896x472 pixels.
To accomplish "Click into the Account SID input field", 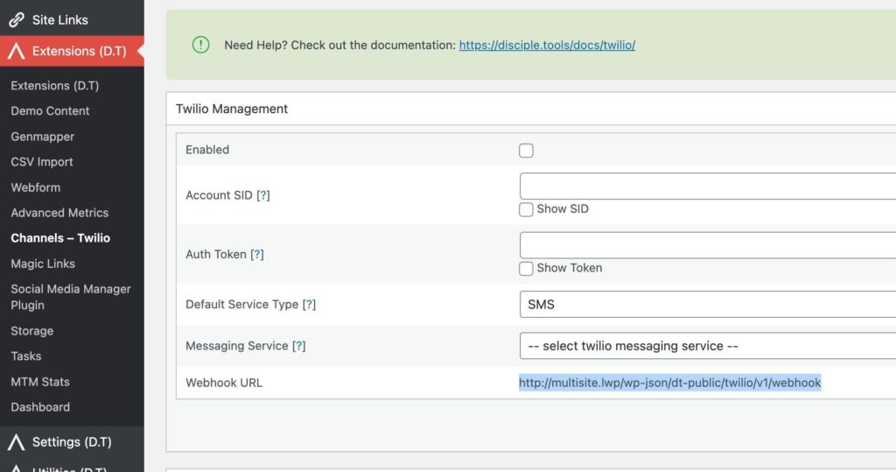I will [707, 187].
